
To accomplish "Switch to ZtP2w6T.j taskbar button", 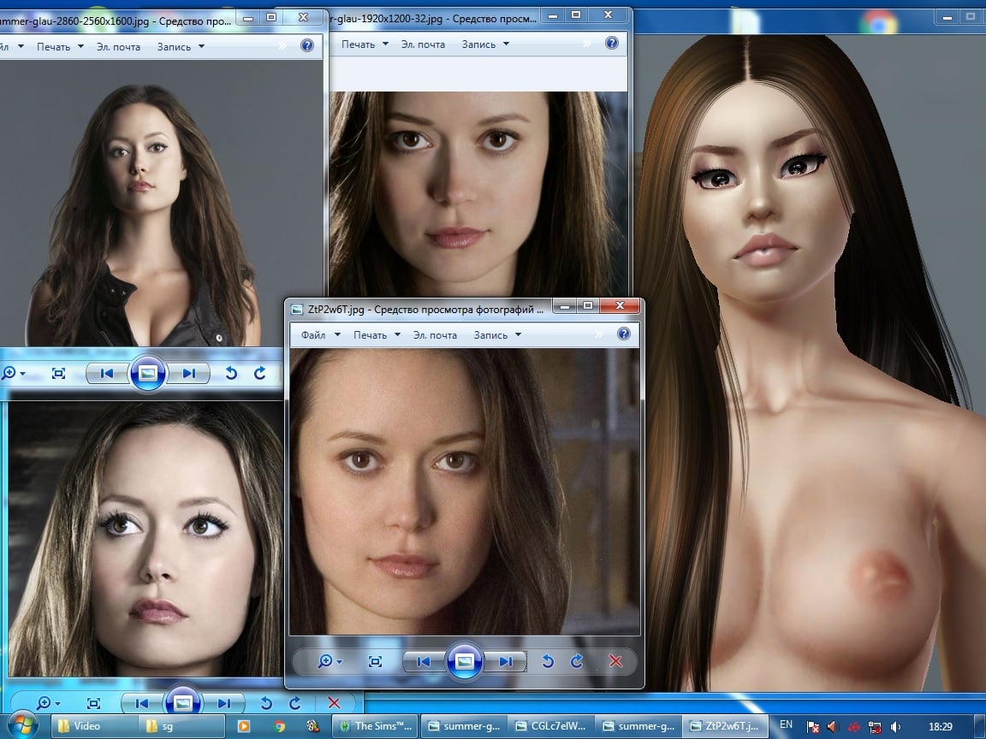I will (x=725, y=726).
